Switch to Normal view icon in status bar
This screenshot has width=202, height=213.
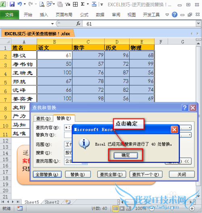116,209
